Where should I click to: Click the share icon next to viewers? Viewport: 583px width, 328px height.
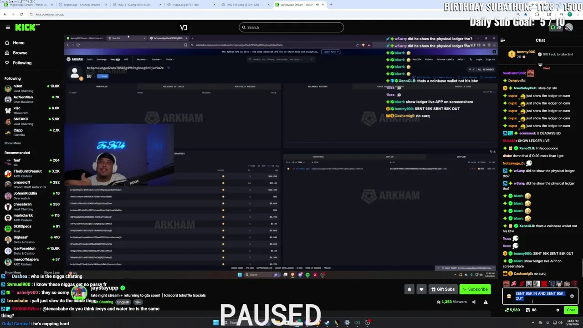[474, 302]
